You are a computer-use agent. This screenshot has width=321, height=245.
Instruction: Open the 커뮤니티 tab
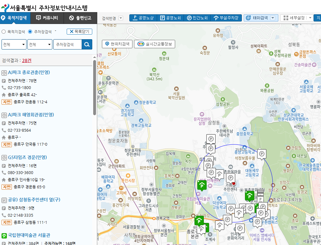coord(47,18)
